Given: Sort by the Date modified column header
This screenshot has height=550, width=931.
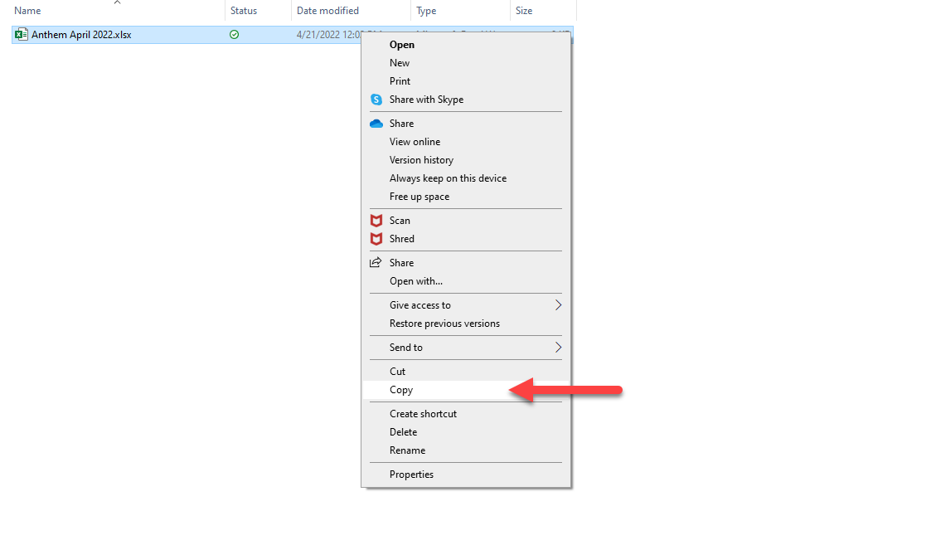Looking at the screenshot, I should point(327,11).
